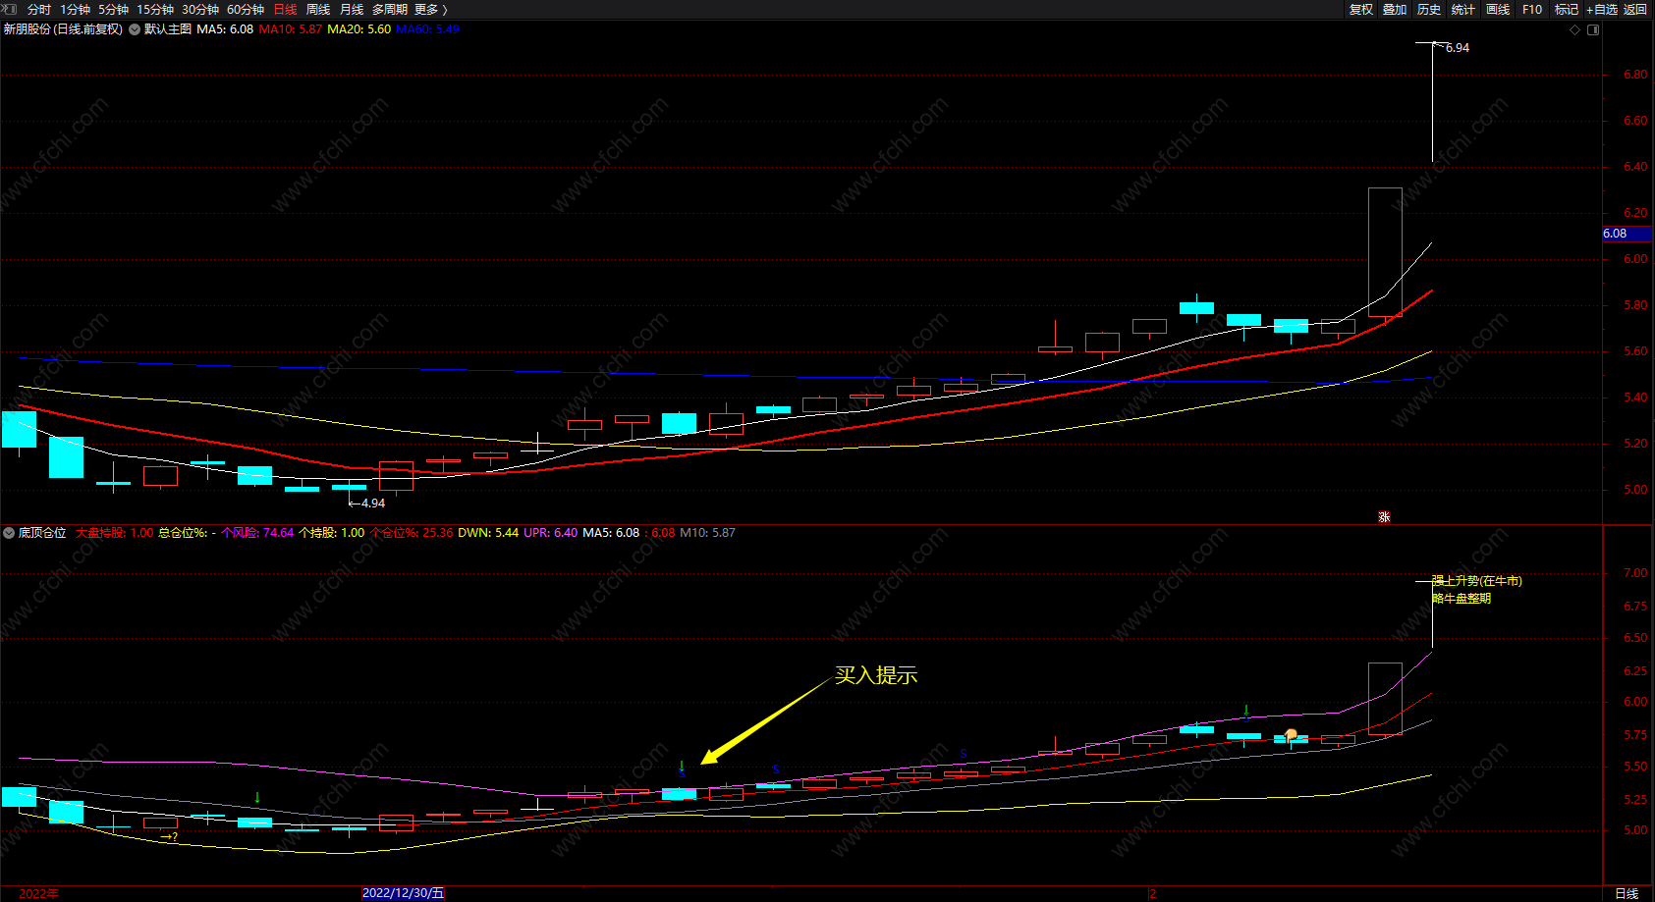The image size is (1655, 902).
Task: Open the 多周期 multi-period view
Action: pos(390,9)
